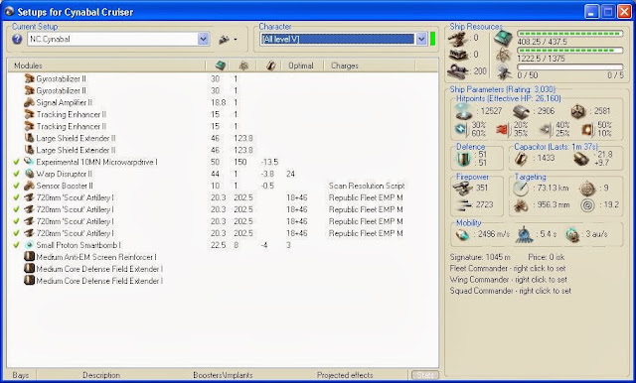The height and width of the screenshot is (383, 636).
Task: Select the first Tracking Enhancer II icon
Action: click(x=29, y=114)
